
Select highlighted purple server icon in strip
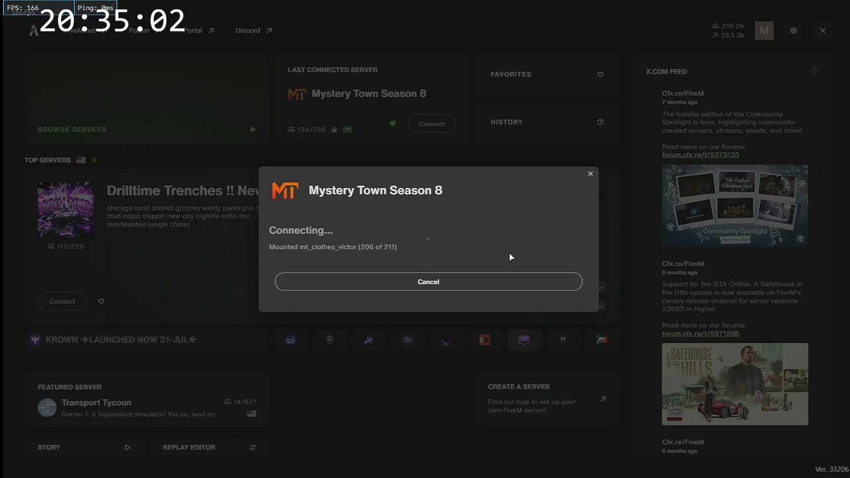[524, 340]
